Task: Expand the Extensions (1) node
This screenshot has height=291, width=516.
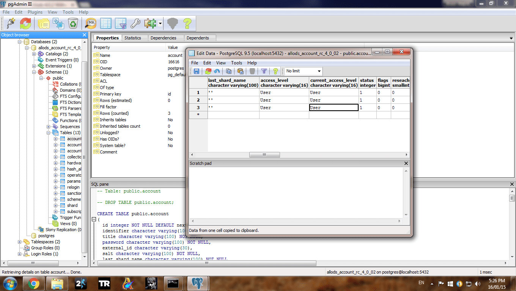Action: (x=34, y=66)
